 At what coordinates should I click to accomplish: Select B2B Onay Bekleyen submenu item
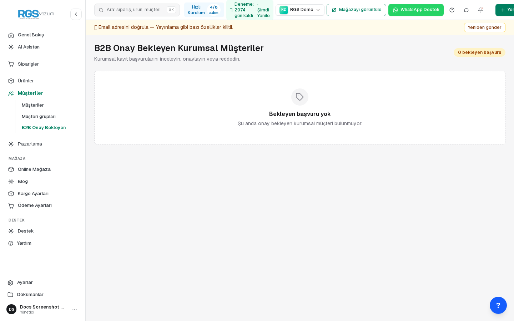tap(44, 128)
